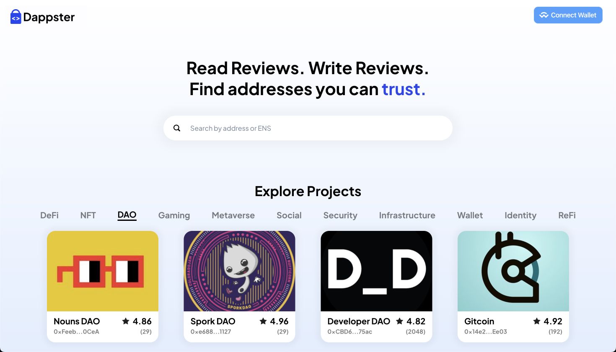The width and height of the screenshot is (616, 352).
Task: Connect your wallet with the Connect Wallet button
Action: click(x=568, y=15)
